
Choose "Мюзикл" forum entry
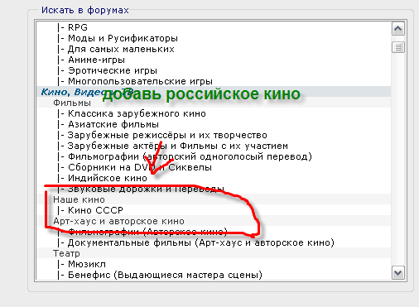click(214, 264)
